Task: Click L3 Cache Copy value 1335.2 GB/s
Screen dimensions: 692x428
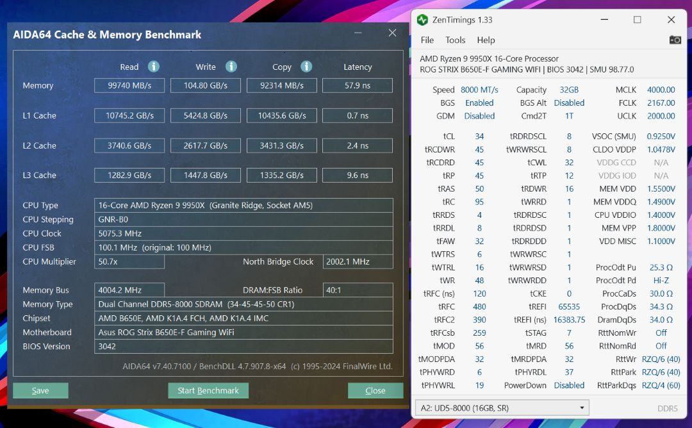Action: click(281, 175)
